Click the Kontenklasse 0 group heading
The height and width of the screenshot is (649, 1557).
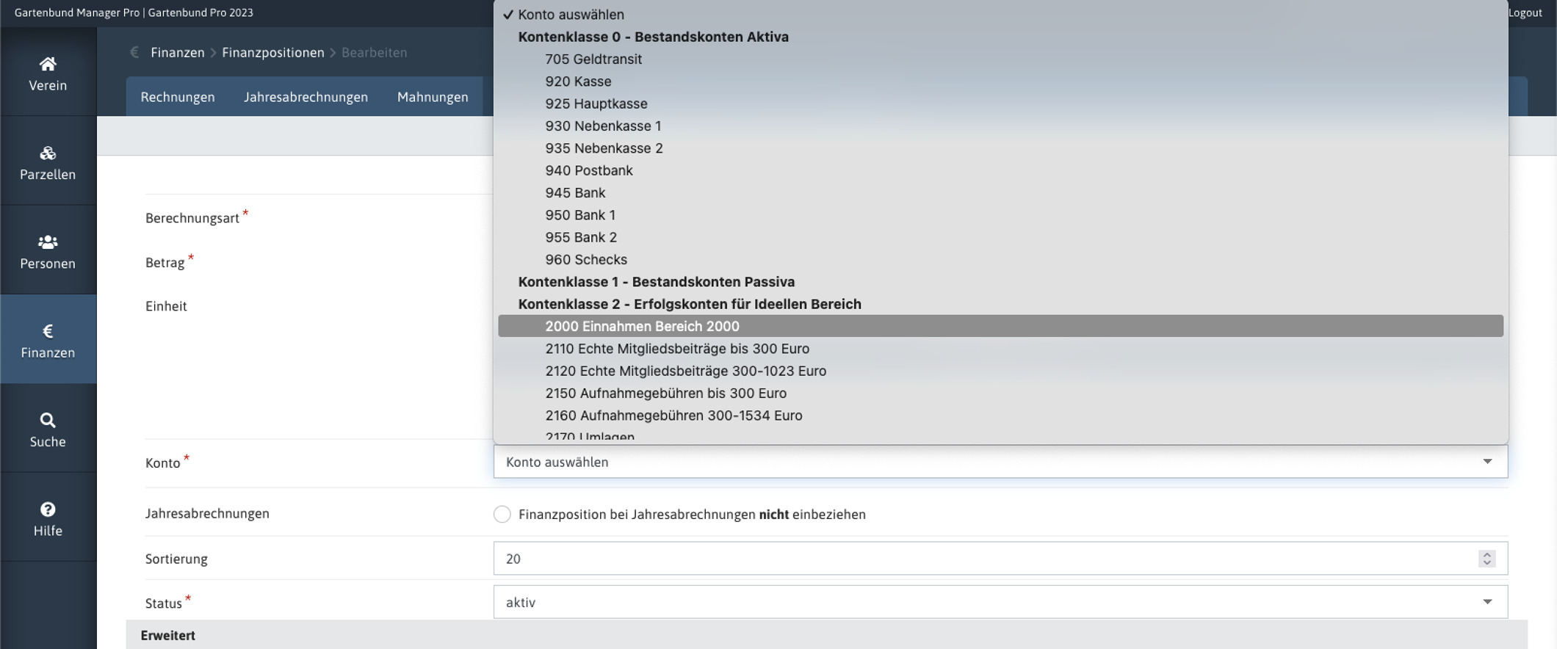[653, 37]
